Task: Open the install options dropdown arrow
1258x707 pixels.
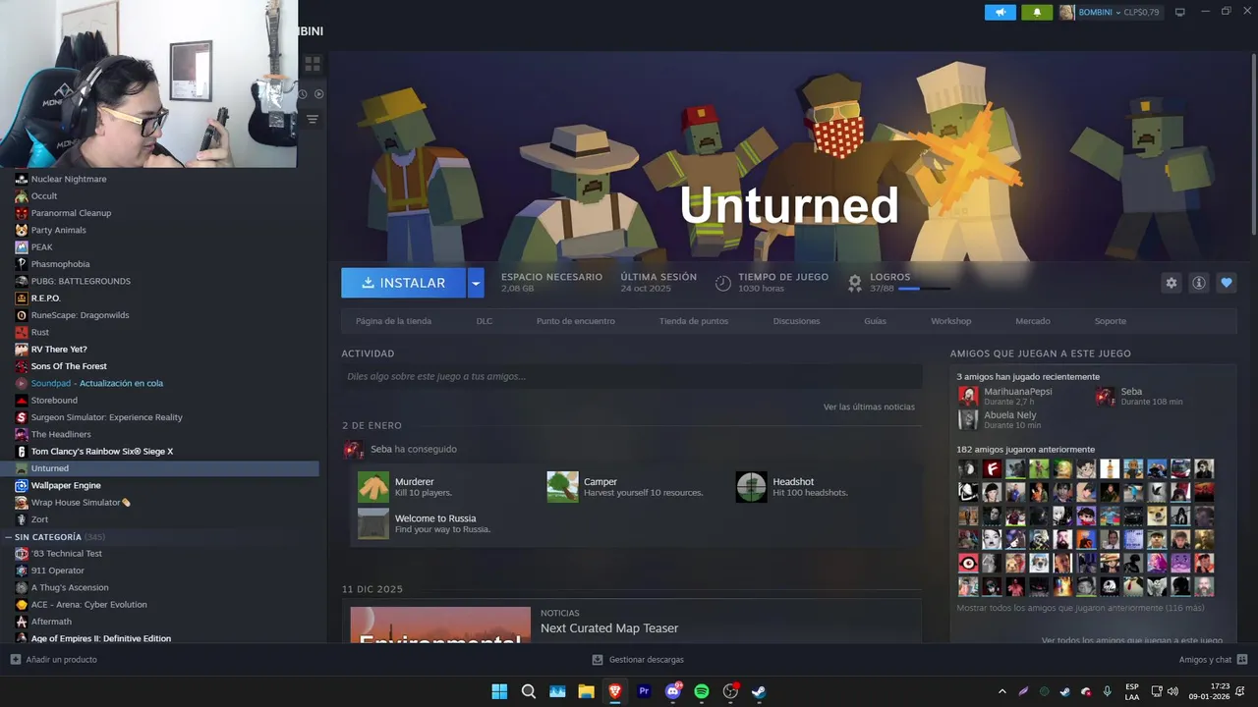Action: point(476,283)
